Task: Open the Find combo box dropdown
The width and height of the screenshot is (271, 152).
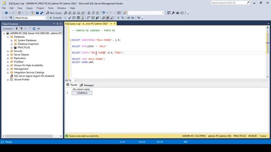Action: [163, 13]
